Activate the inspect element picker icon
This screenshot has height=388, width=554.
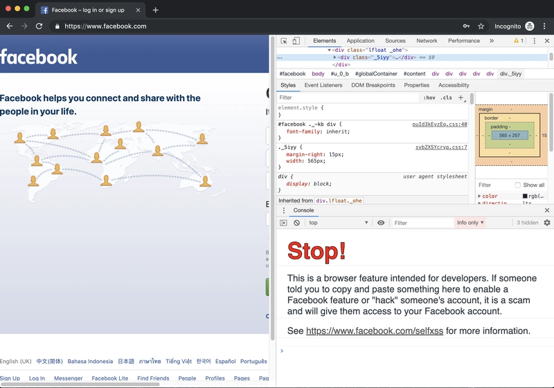(x=284, y=41)
